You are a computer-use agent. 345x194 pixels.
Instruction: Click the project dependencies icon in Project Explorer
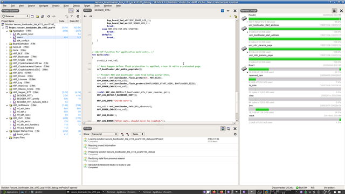(43, 16)
